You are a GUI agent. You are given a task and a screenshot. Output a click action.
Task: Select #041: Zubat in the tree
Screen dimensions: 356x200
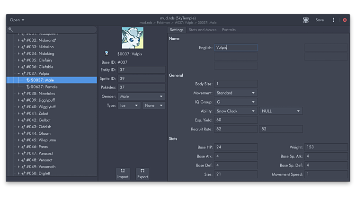[39, 113]
